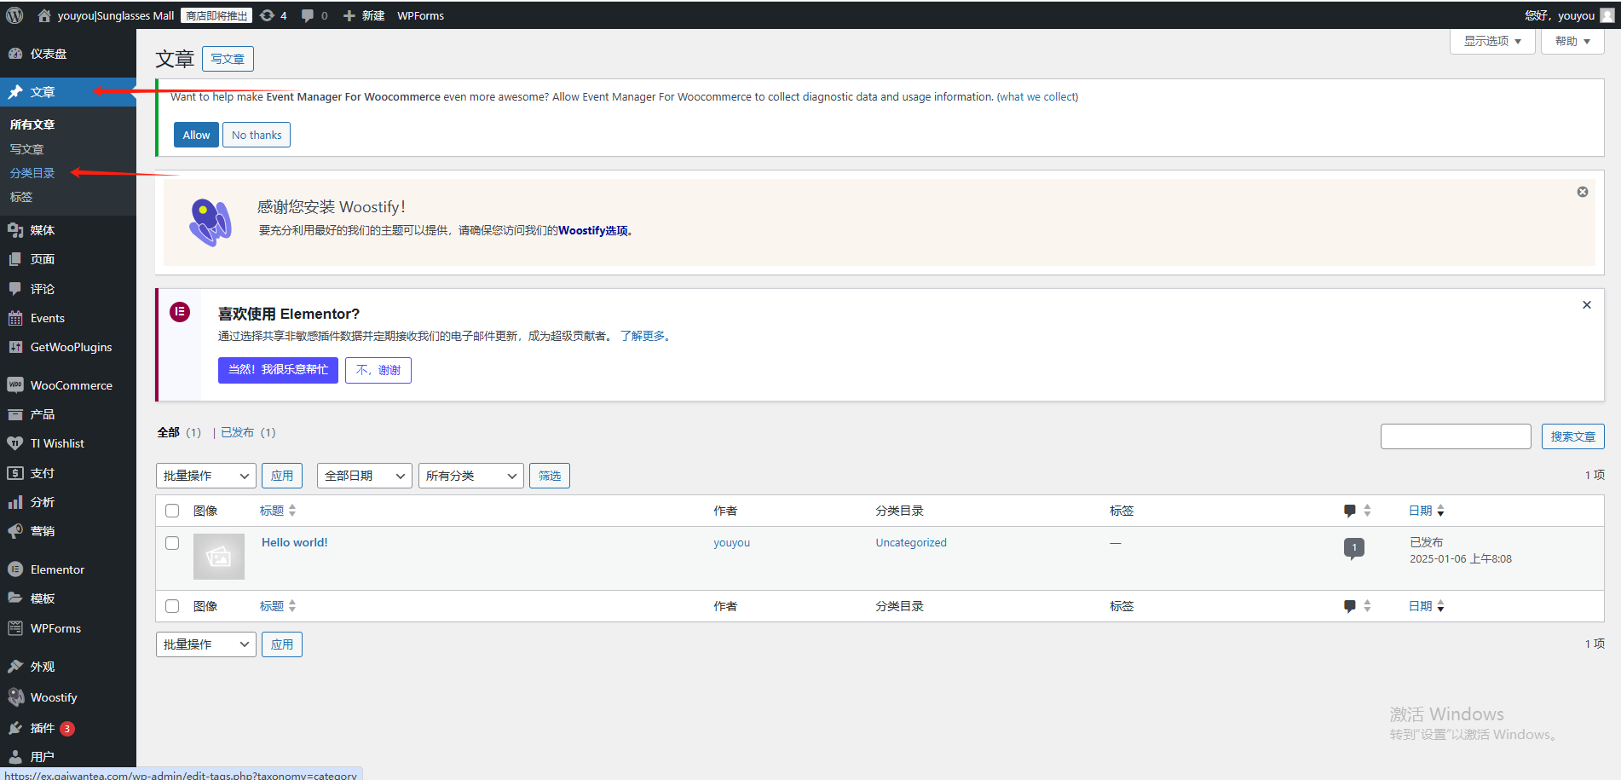Viewport: 1621px width, 780px height.
Task: Click the Allow button in notice
Action: click(x=196, y=135)
